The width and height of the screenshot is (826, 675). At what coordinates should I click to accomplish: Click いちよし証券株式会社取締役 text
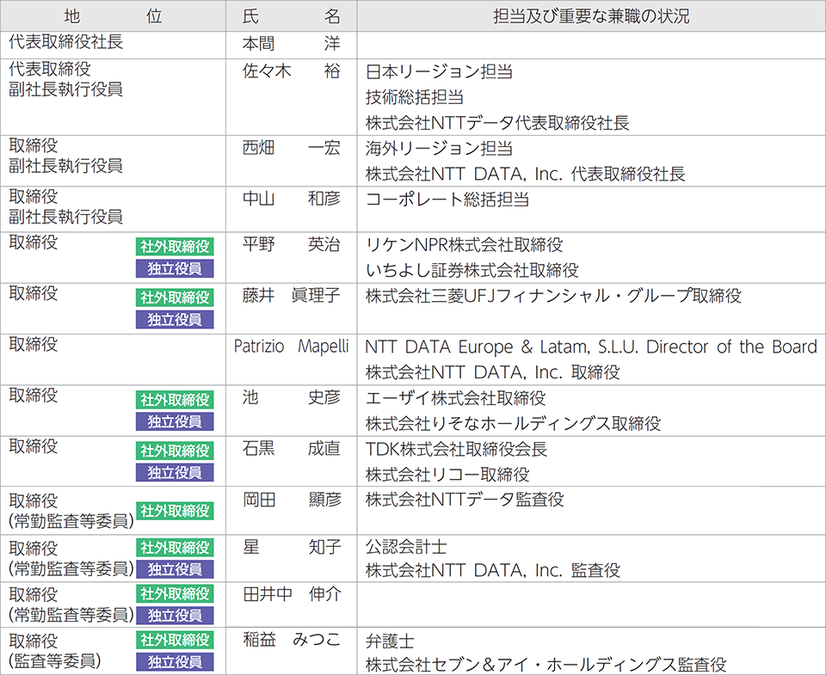point(472,270)
